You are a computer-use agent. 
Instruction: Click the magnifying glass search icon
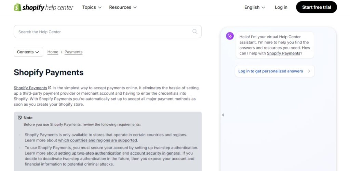tap(195, 32)
